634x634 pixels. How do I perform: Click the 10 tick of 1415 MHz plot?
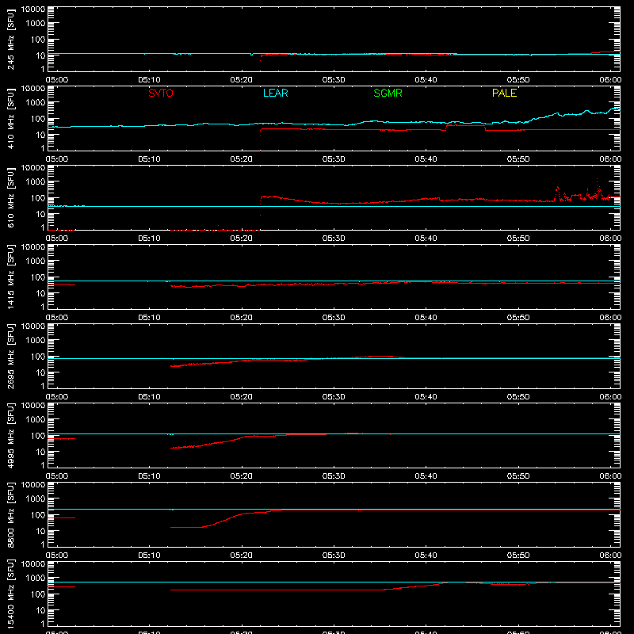tap(40, 293)
